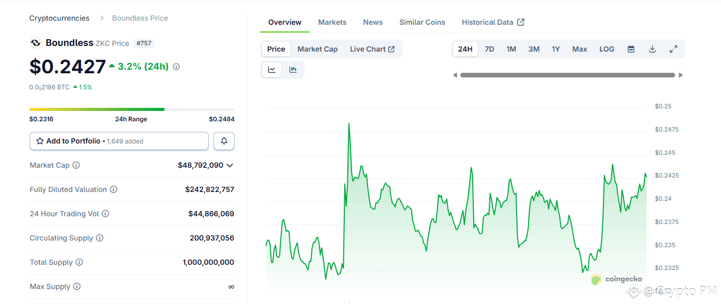
Task: Open the Markets tab
Action: pyautogui.click(x=332, y=22)
